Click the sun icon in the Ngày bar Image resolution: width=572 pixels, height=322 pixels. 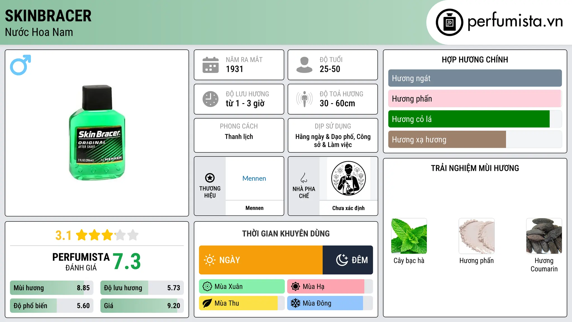point(209,260)
